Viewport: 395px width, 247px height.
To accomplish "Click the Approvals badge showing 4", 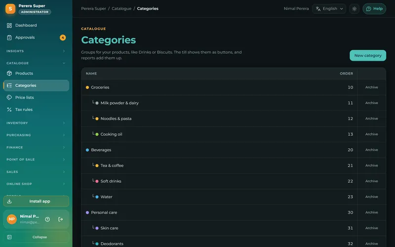I will coord(63,38).
